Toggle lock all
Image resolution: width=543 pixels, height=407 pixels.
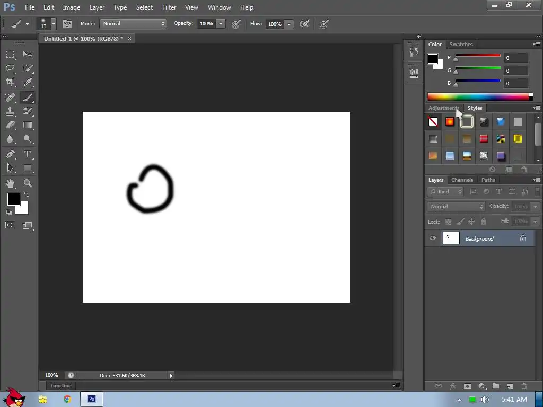pyautogui.click(x=484, y=222)
